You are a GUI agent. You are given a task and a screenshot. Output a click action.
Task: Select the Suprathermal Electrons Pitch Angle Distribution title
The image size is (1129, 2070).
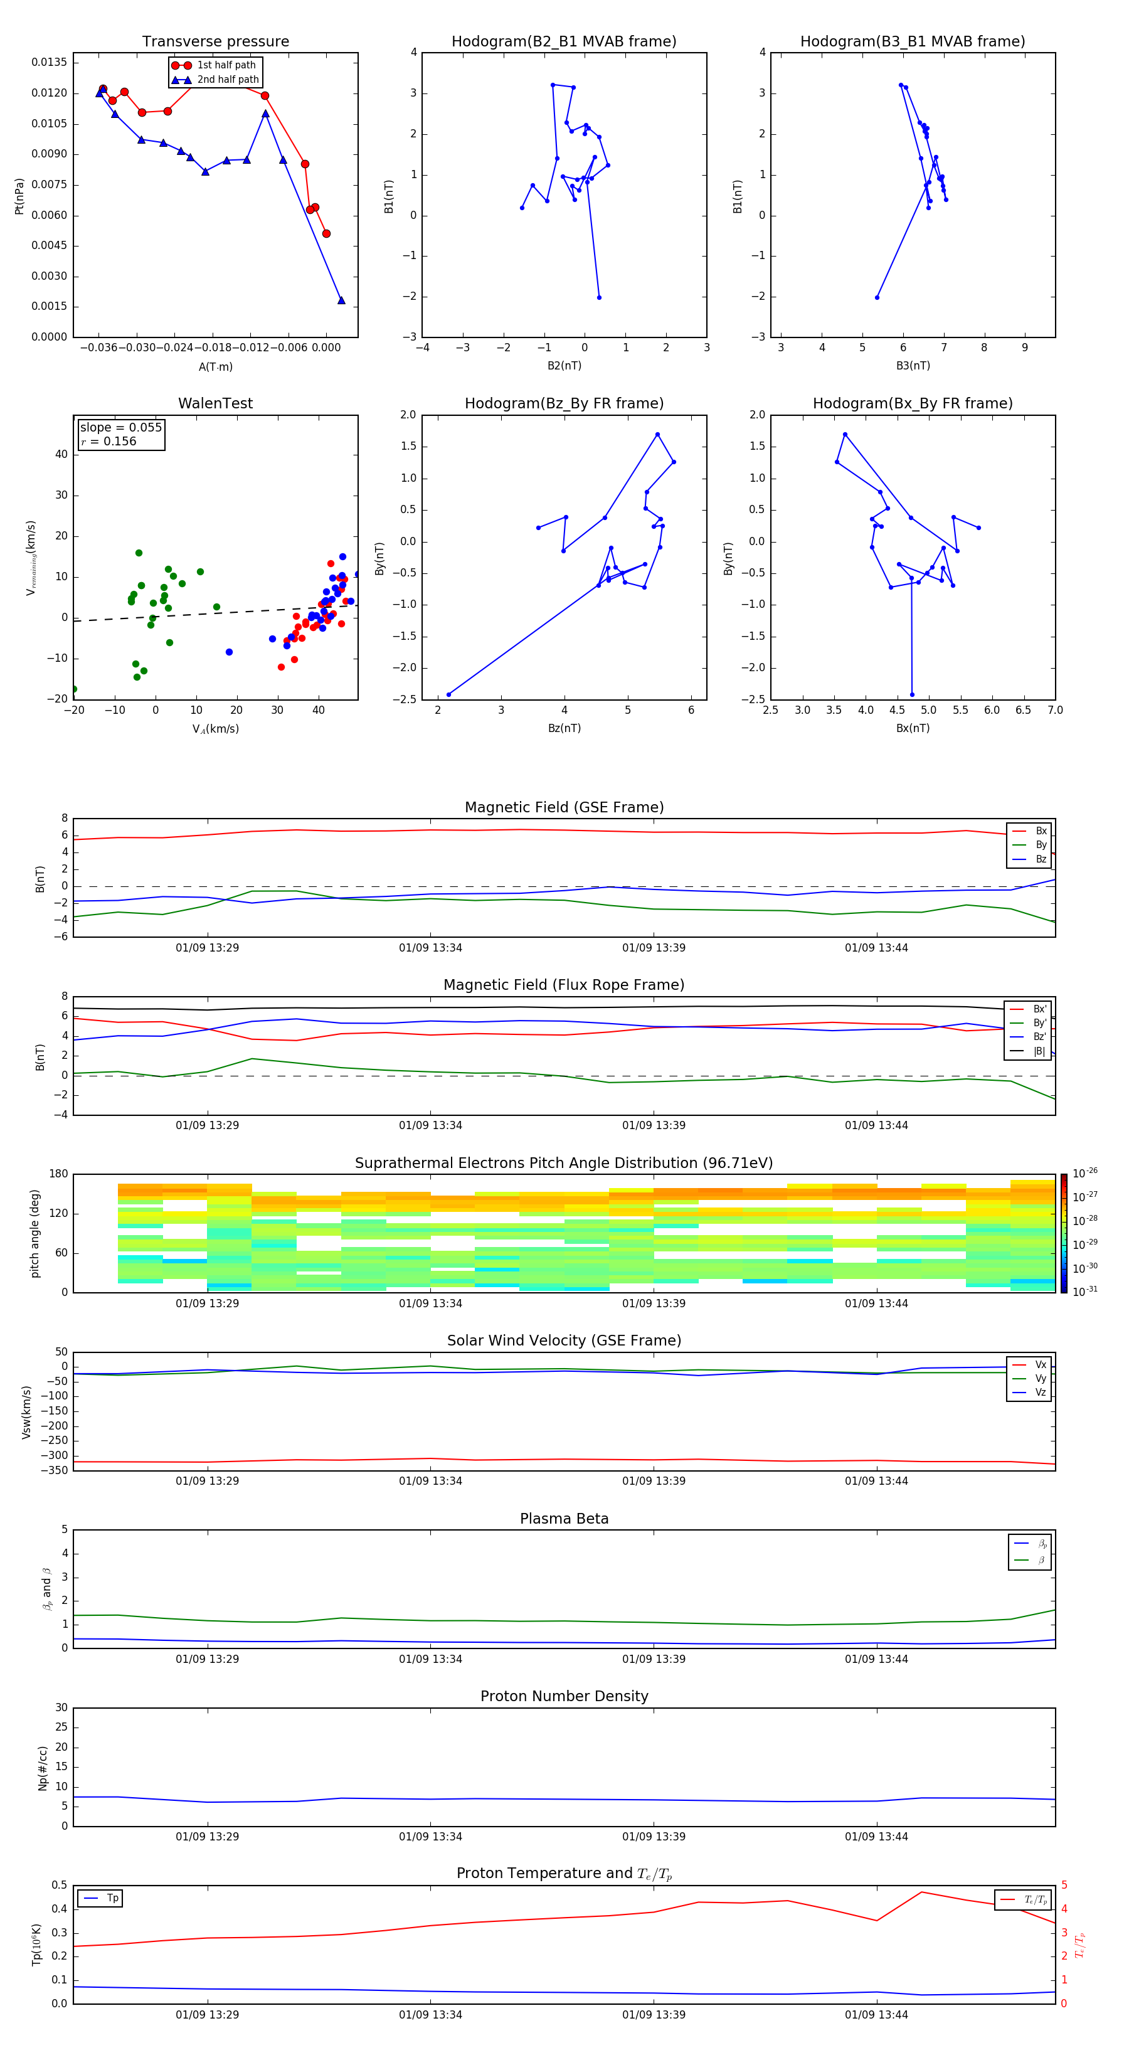[x=564, y=1164]
